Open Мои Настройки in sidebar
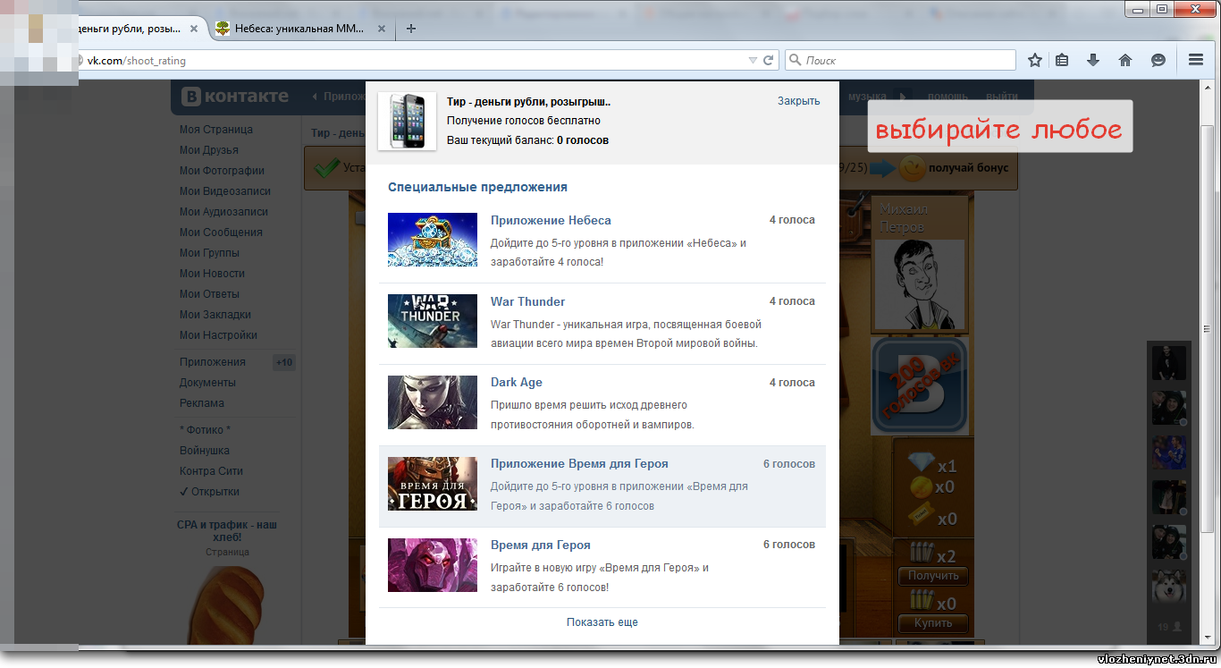Image resolution: width=1221 pixels, height=668 pixels. [218, 335]
